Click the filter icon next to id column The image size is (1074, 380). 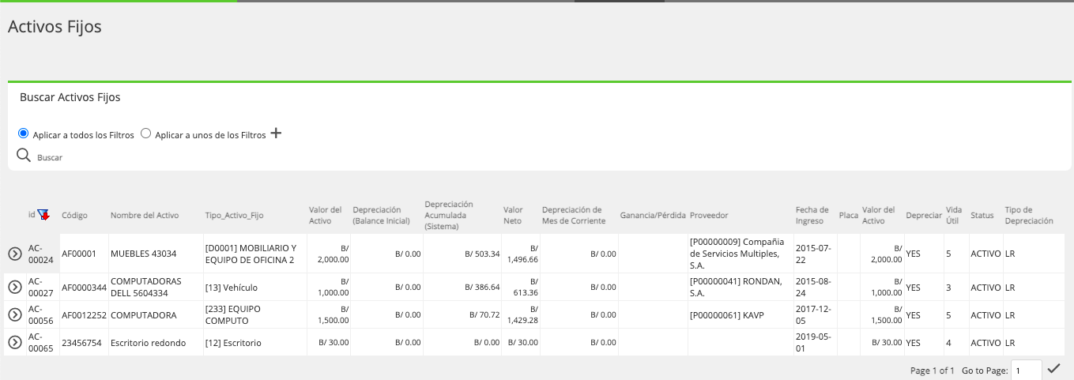(x=43, y=215)
